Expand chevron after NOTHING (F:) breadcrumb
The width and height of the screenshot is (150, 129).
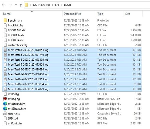pyautogui.click(x=52, y=5)
